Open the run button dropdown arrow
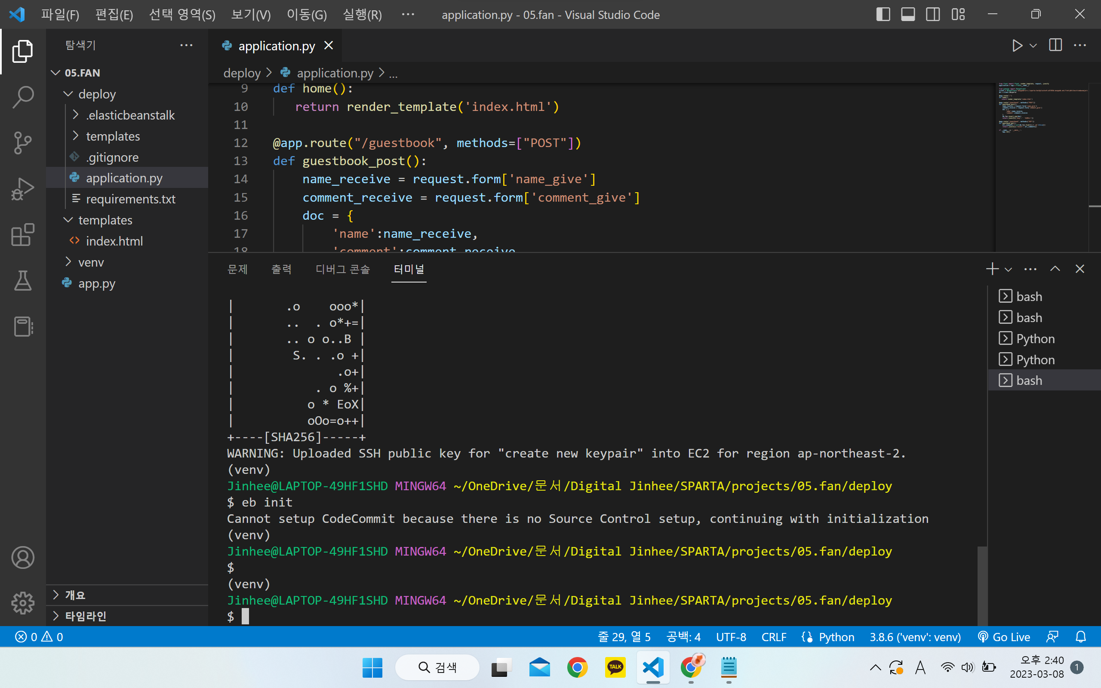Screen dimensions: 1101x688 tap(1033, 46)
